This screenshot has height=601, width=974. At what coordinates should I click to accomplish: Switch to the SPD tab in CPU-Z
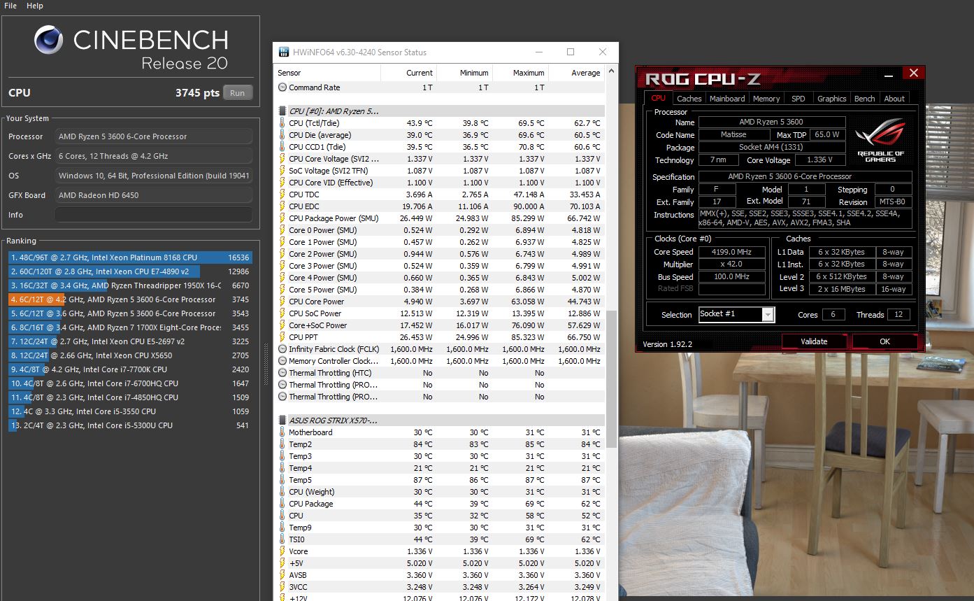coord(798,99)
